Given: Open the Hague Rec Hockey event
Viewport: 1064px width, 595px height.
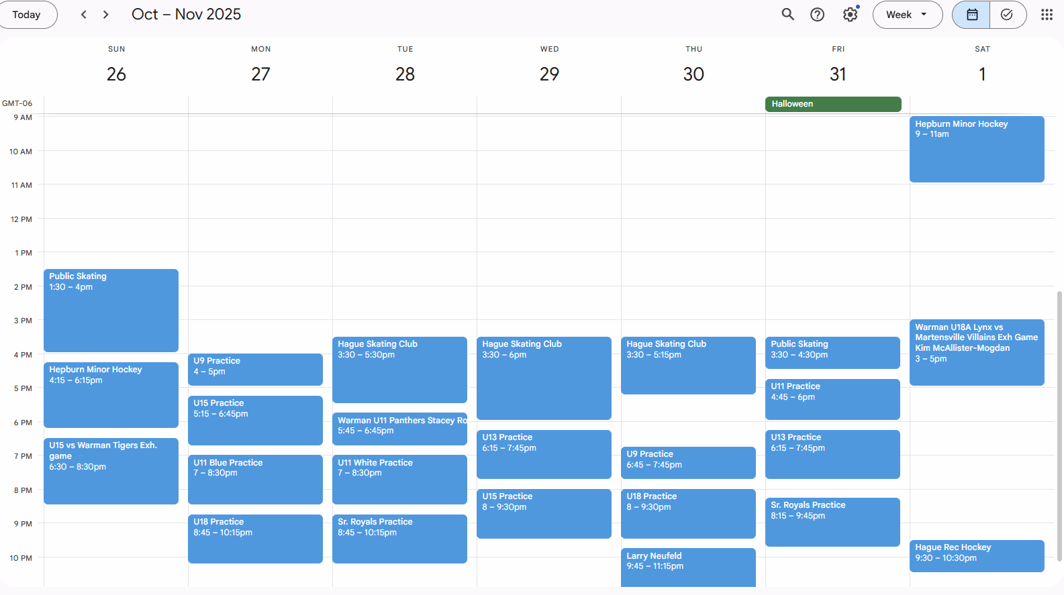Looking at the screenshot, I should click(976, 556).
